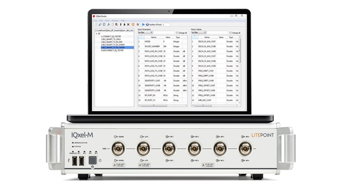Open the Help menu
Viewport: 343px width, 189px height.
(x=123, y=21)
